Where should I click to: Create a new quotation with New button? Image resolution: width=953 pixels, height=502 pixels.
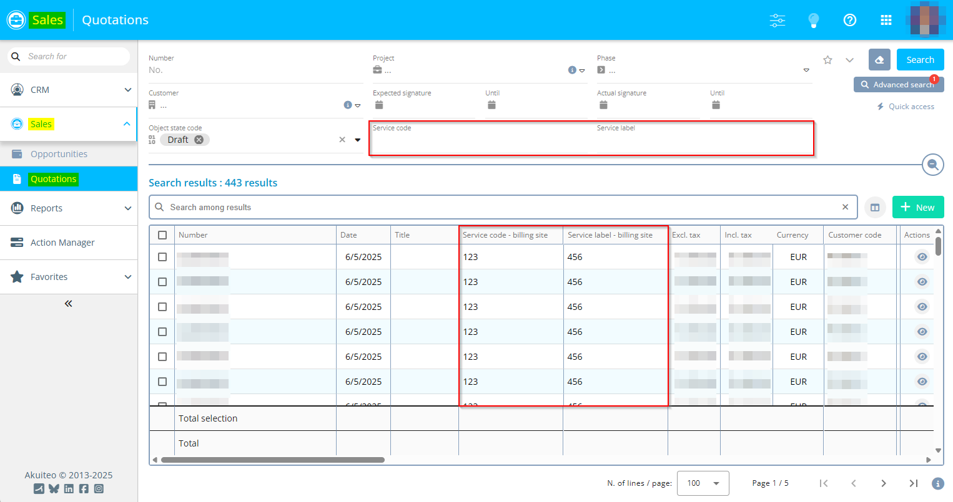coord(917,207)
